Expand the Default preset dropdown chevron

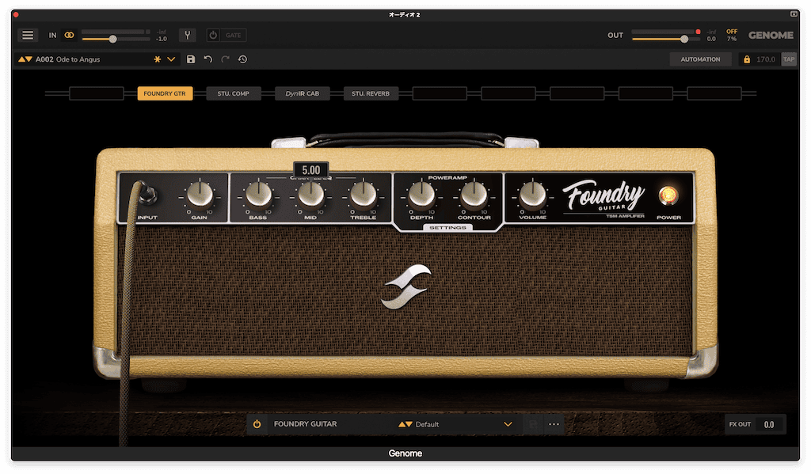tap(508, 424)
